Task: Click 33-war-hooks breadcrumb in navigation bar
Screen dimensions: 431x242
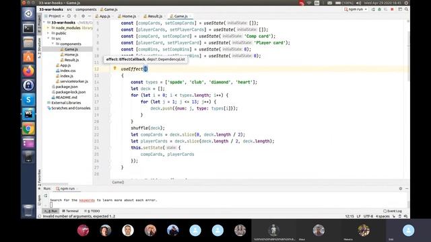Action: coord(51,9)
